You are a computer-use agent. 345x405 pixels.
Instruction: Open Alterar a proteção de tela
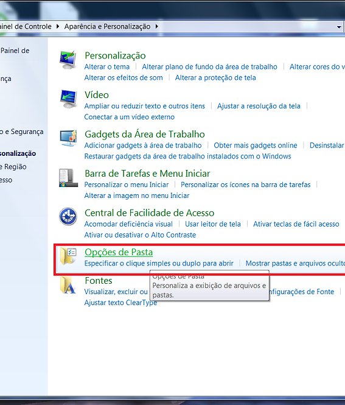click(x=215, y=77)
